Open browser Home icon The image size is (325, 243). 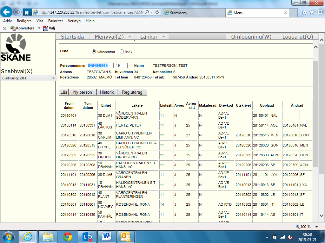[304, 12]
